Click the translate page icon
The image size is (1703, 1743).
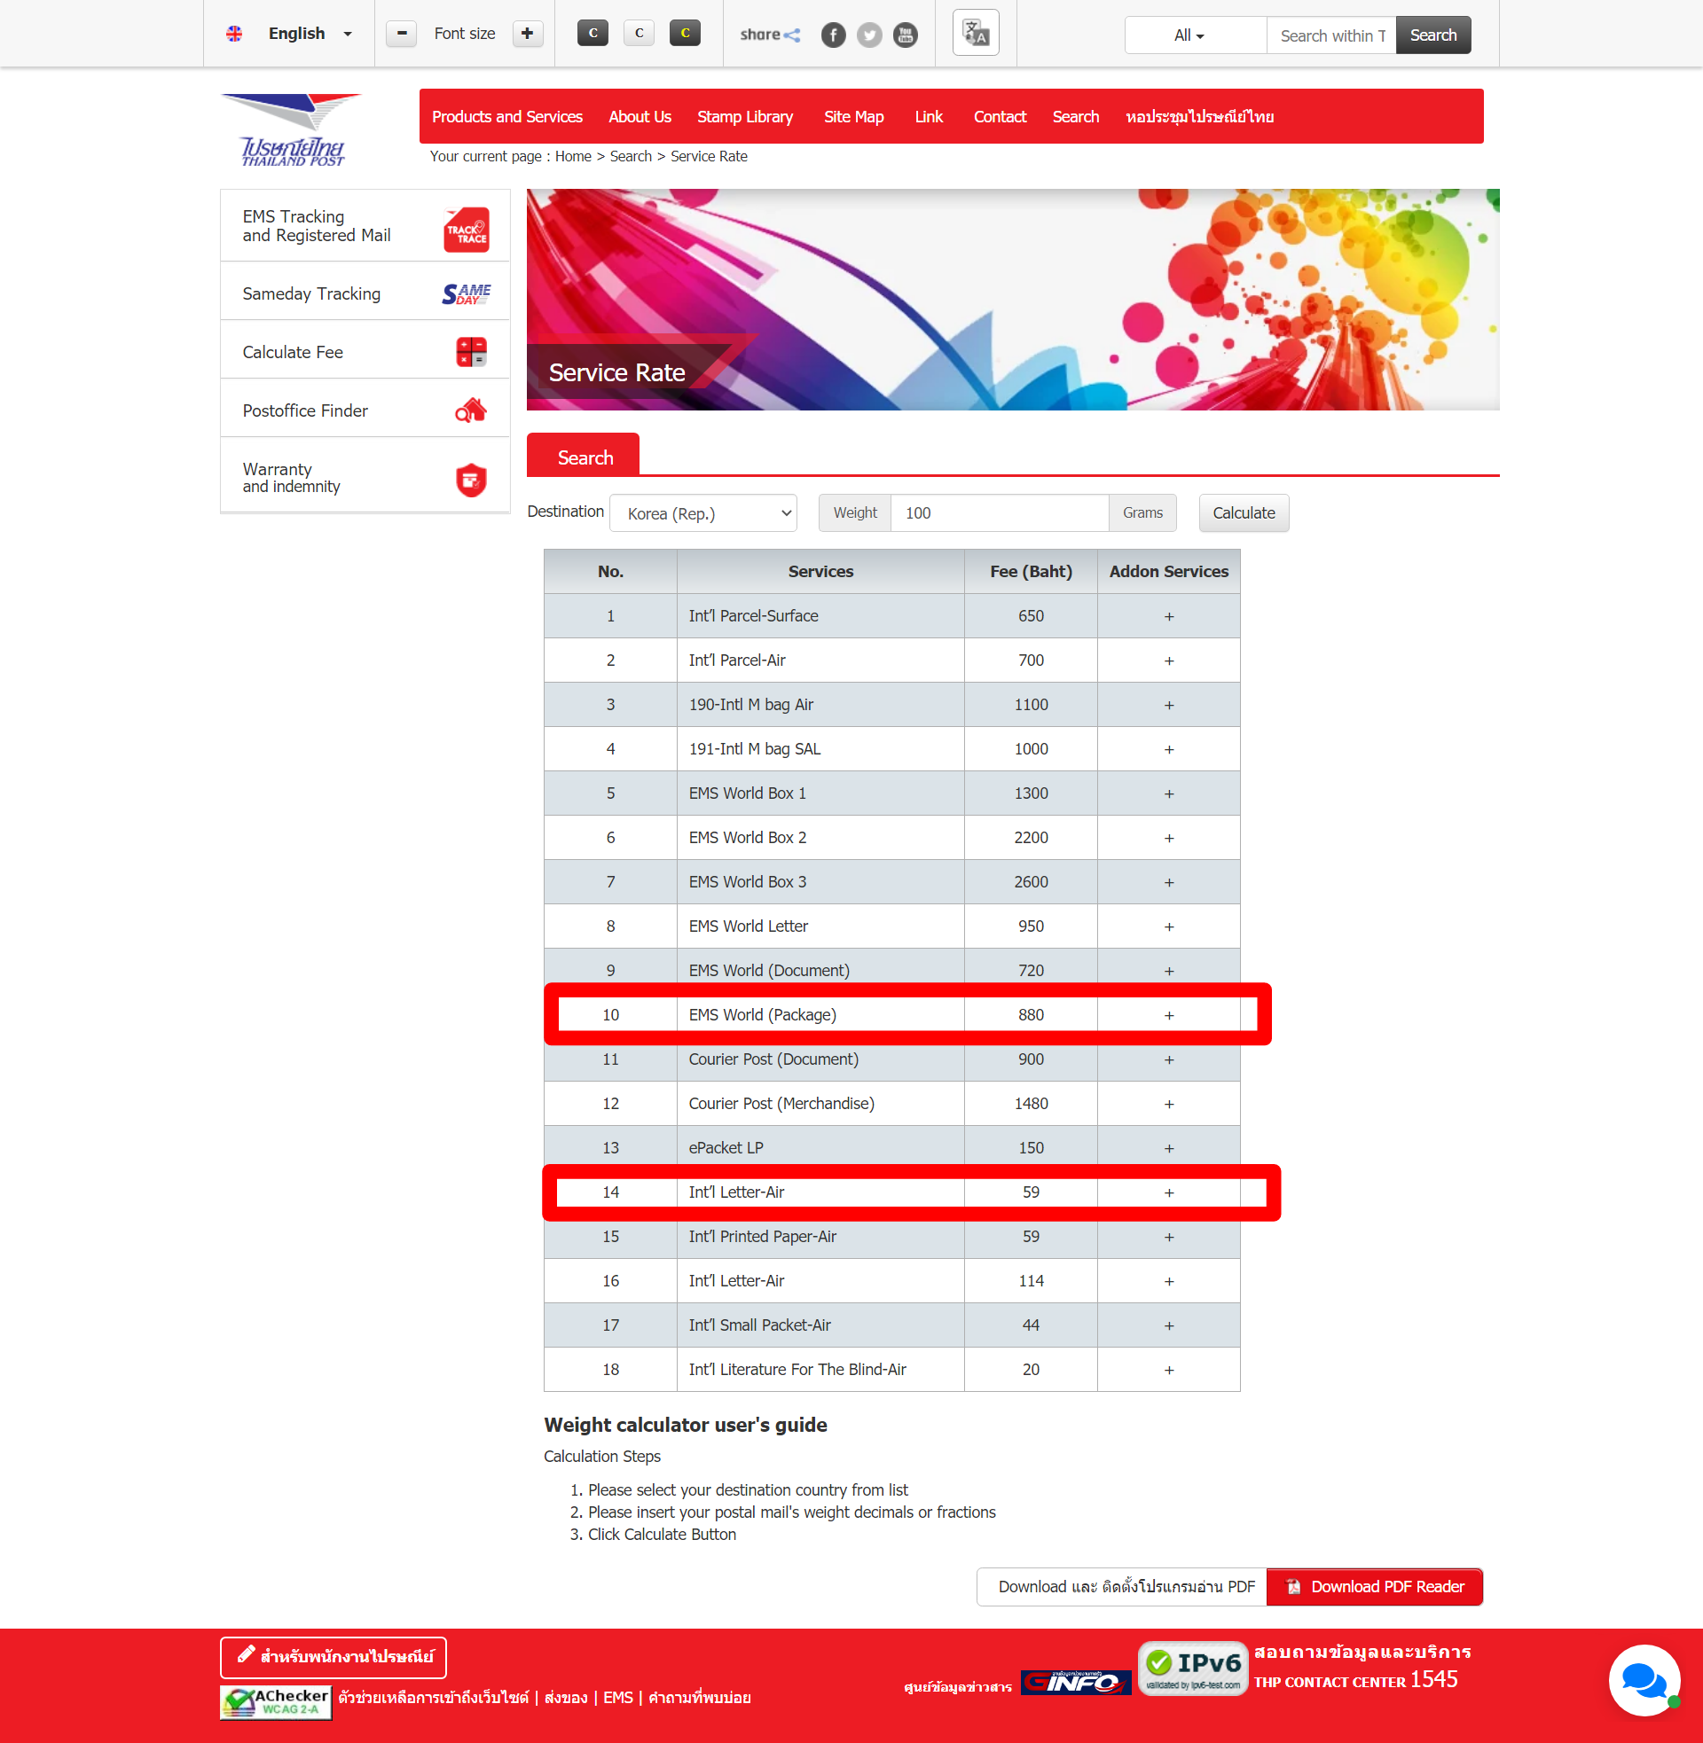click(x=975, y=34)
